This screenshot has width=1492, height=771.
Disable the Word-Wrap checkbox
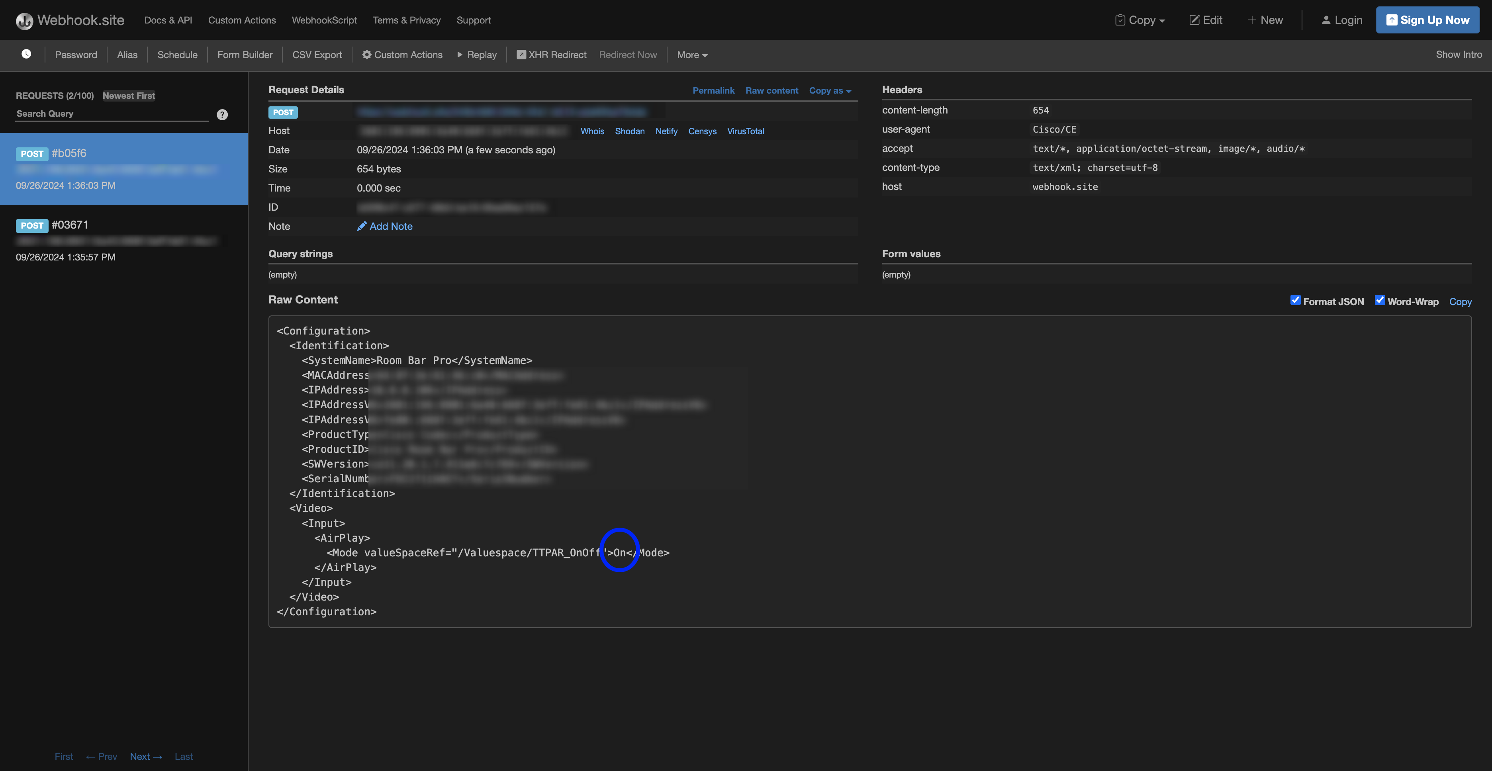pyautogui.click(x=1380, y=300)
